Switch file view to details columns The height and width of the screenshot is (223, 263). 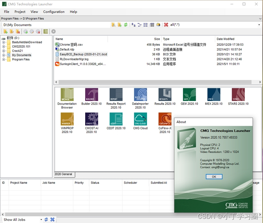(x=152, y=25)
